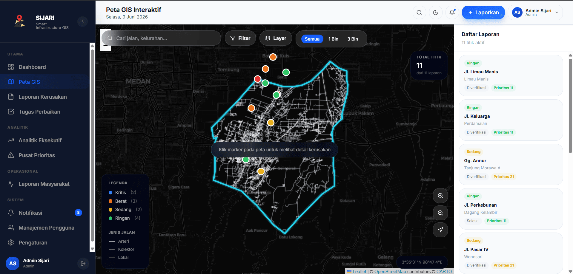Click the Leaflet zoom-out minus control
Image resolution: width=573 pixels, height=274 pixels.
(105, 46)
